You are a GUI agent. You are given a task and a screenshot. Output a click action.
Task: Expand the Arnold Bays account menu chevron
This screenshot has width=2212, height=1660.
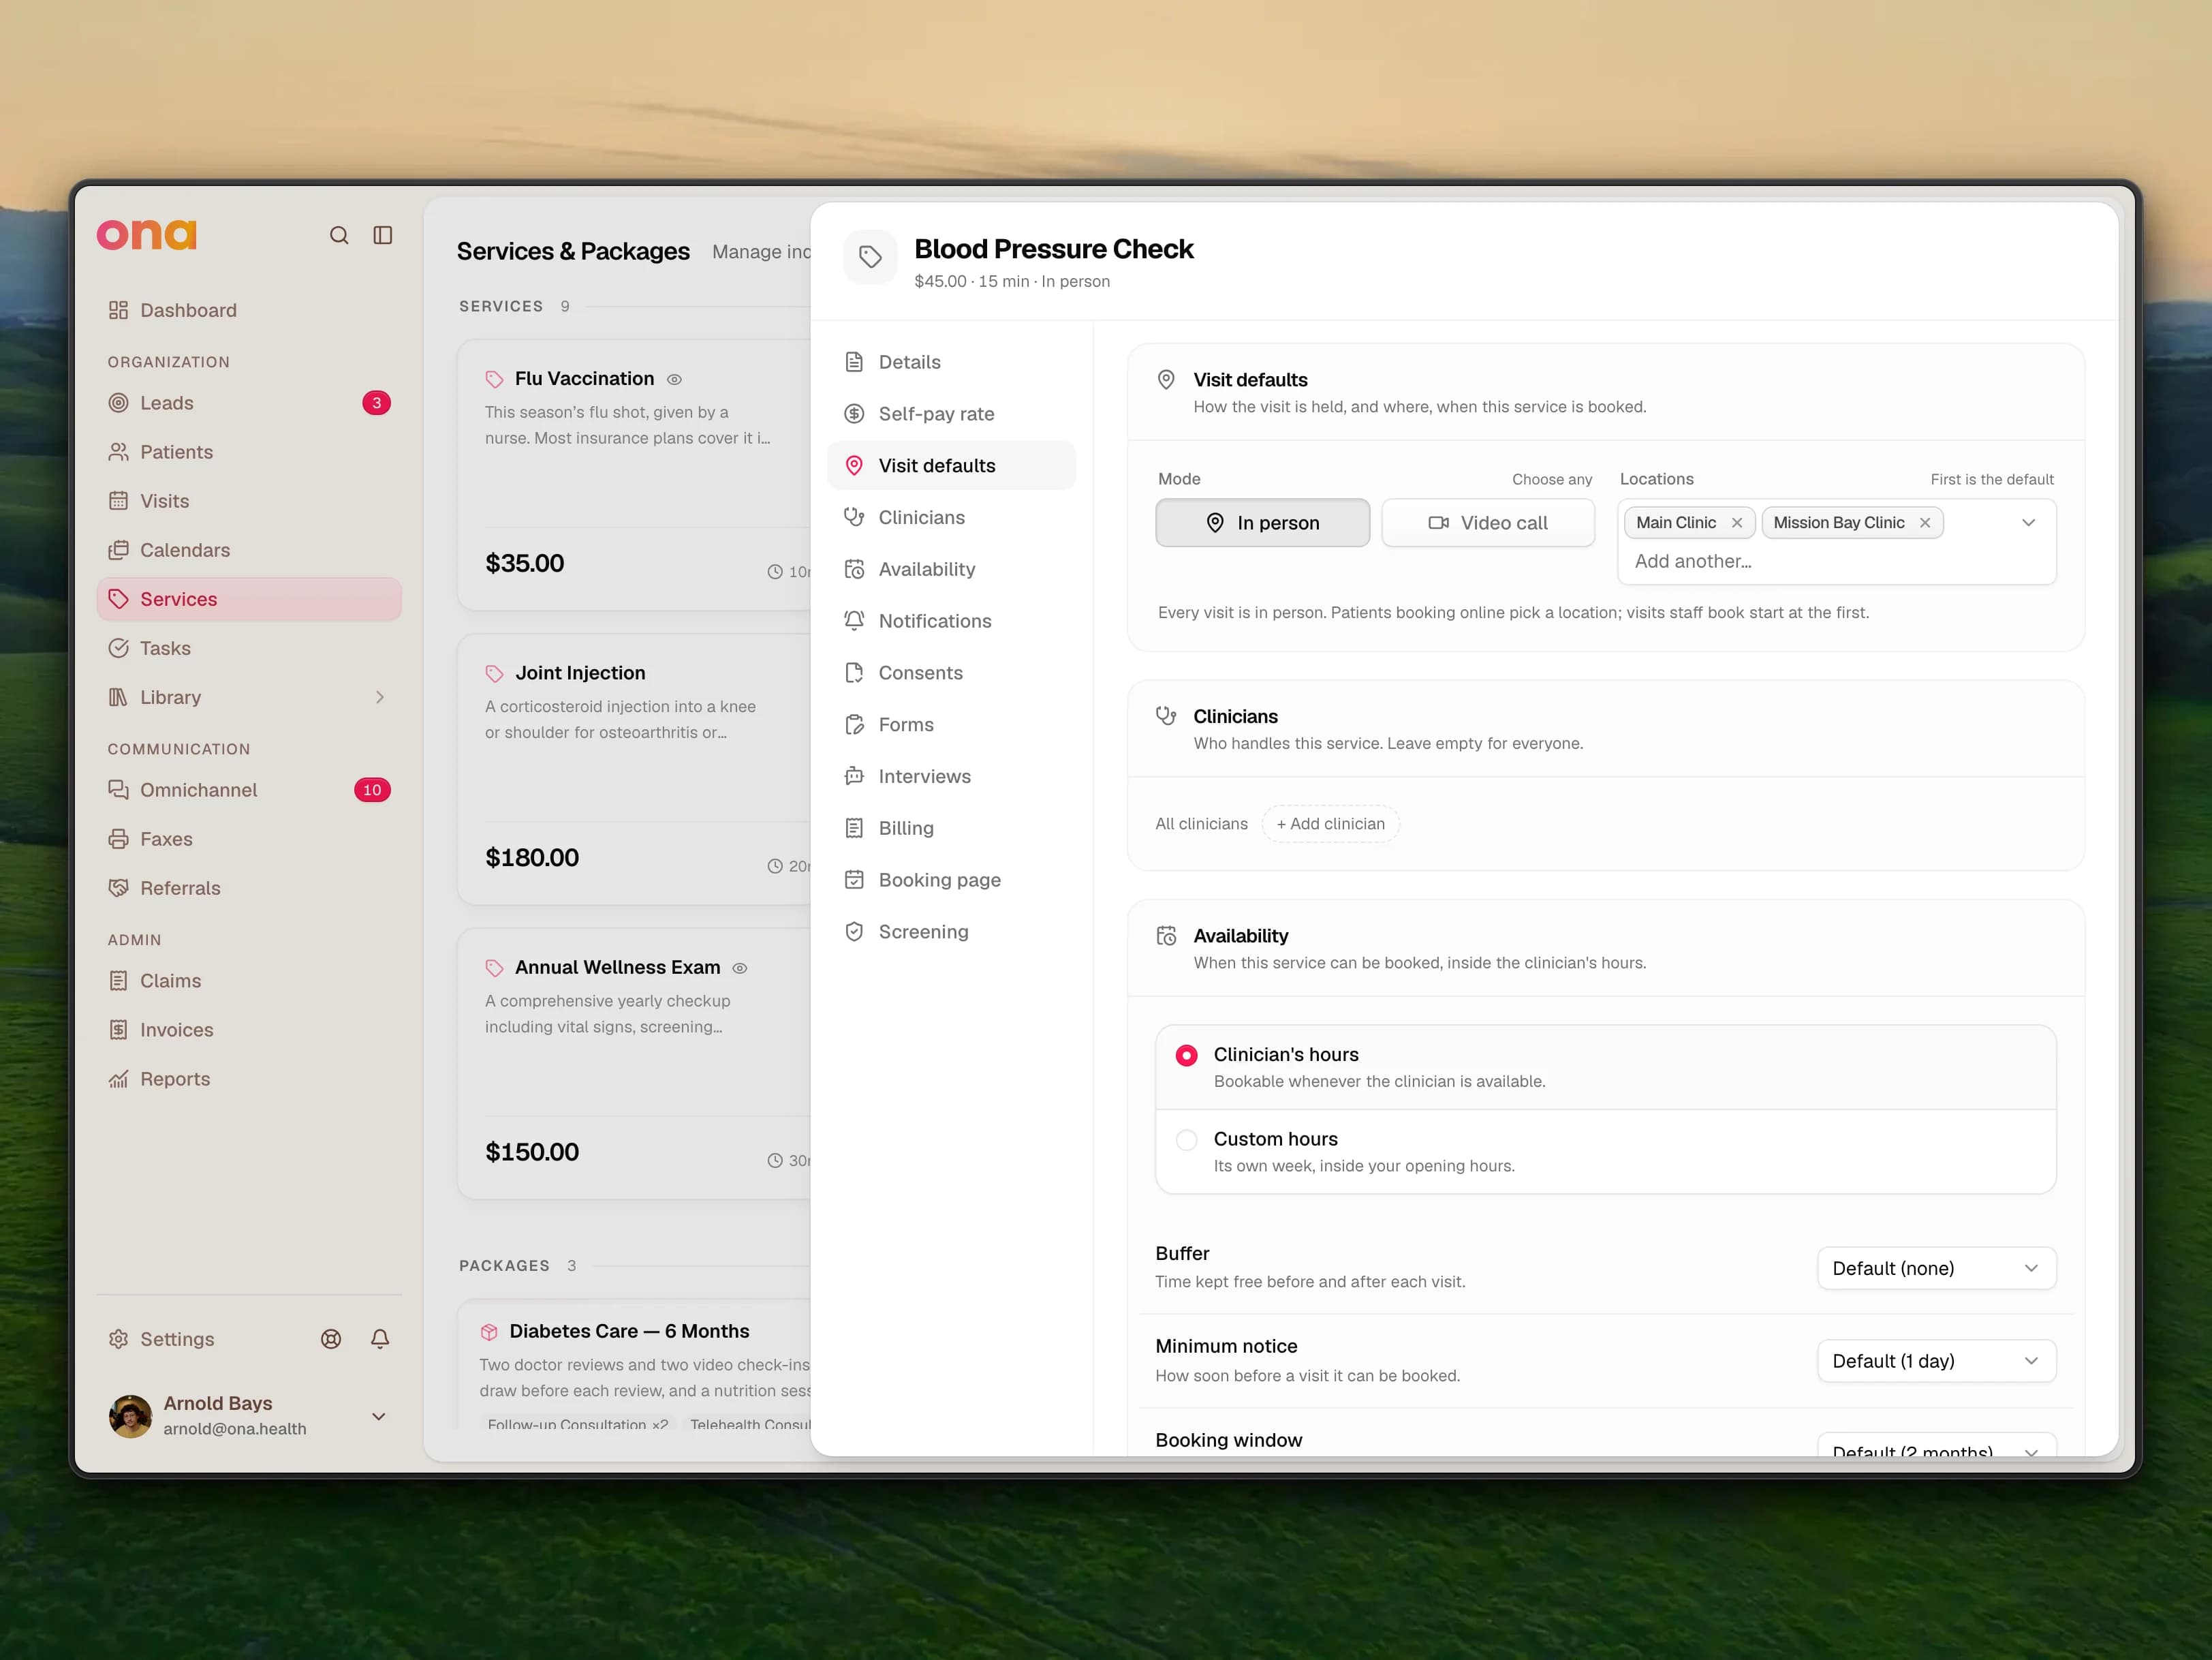tap(379, 1416)
